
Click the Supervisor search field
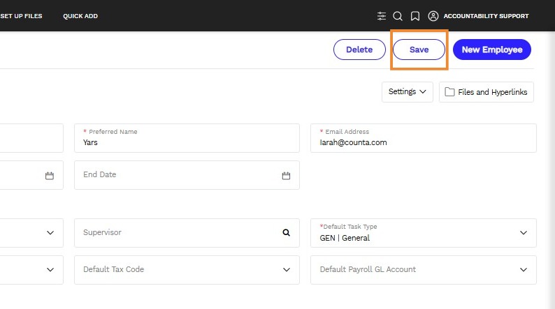point(187,233)
